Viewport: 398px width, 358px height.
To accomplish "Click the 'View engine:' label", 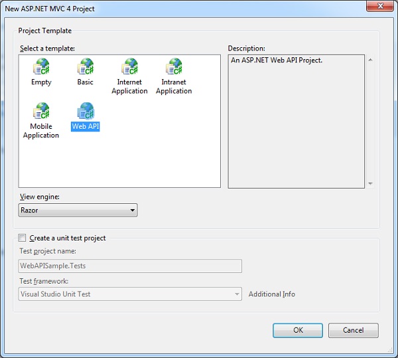I will [x=40, y=197].
